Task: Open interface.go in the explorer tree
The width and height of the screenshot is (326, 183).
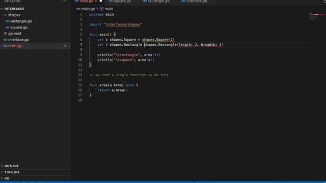Action: [18, 40]
